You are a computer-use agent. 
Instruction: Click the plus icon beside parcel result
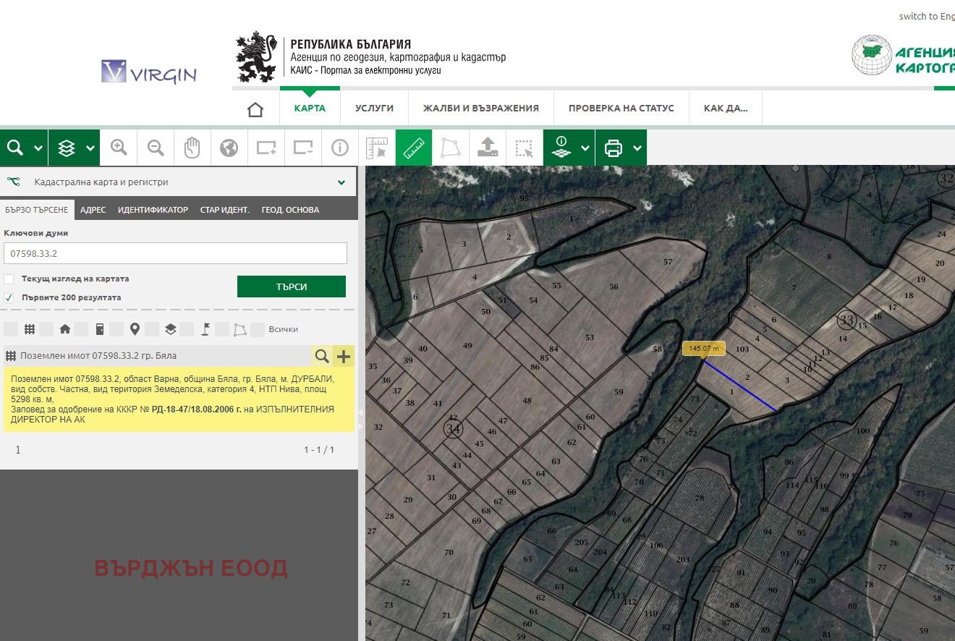pos(344,356)
